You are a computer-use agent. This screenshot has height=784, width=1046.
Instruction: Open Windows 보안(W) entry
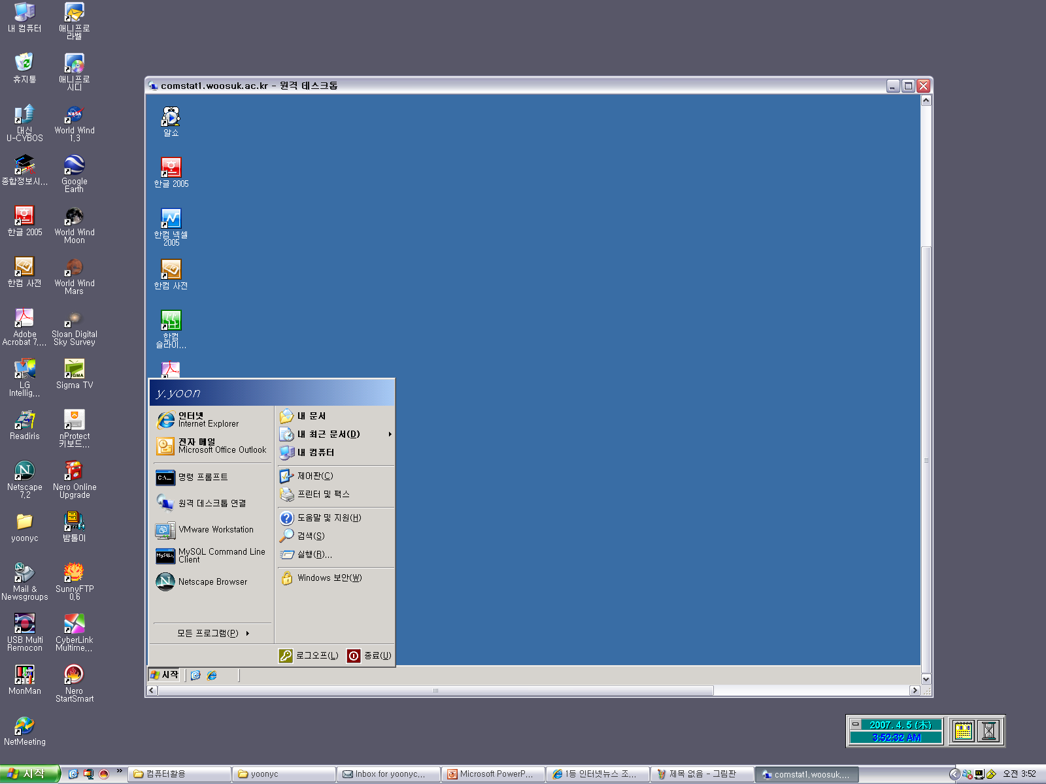[x=335, y=578]
